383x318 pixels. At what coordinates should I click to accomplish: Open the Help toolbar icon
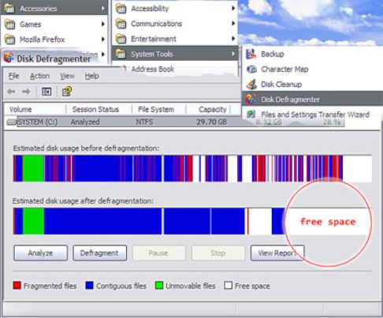[x=67, y=92]
